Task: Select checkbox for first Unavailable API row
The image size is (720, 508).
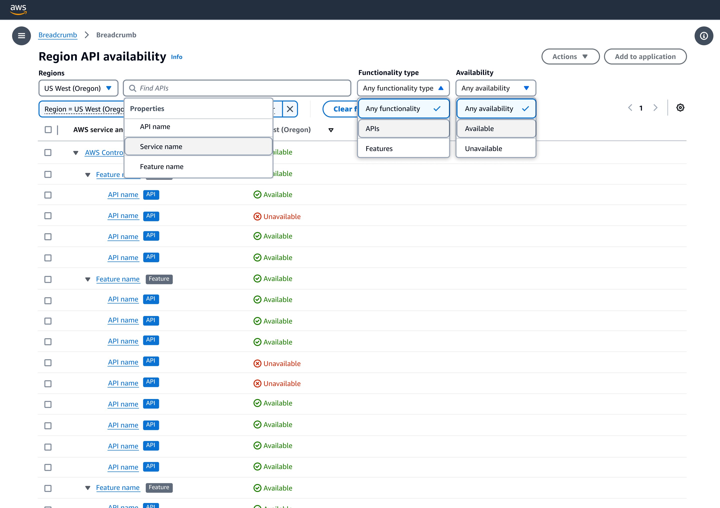Action: [x=48, y=216]
